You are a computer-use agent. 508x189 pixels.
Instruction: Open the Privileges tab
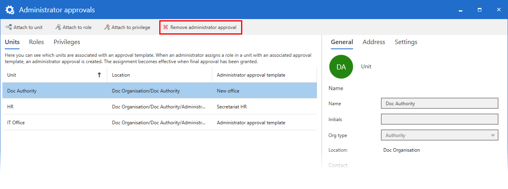(x=67, y=42)
